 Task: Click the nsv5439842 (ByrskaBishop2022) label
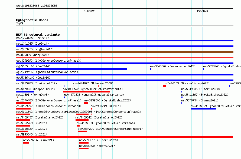click(99, 117)
